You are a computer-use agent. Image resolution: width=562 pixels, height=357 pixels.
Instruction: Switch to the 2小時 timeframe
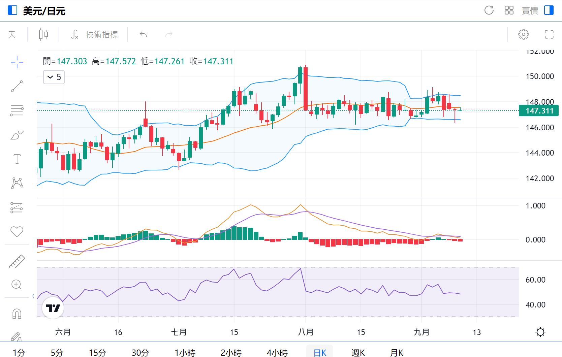point(231,353)
